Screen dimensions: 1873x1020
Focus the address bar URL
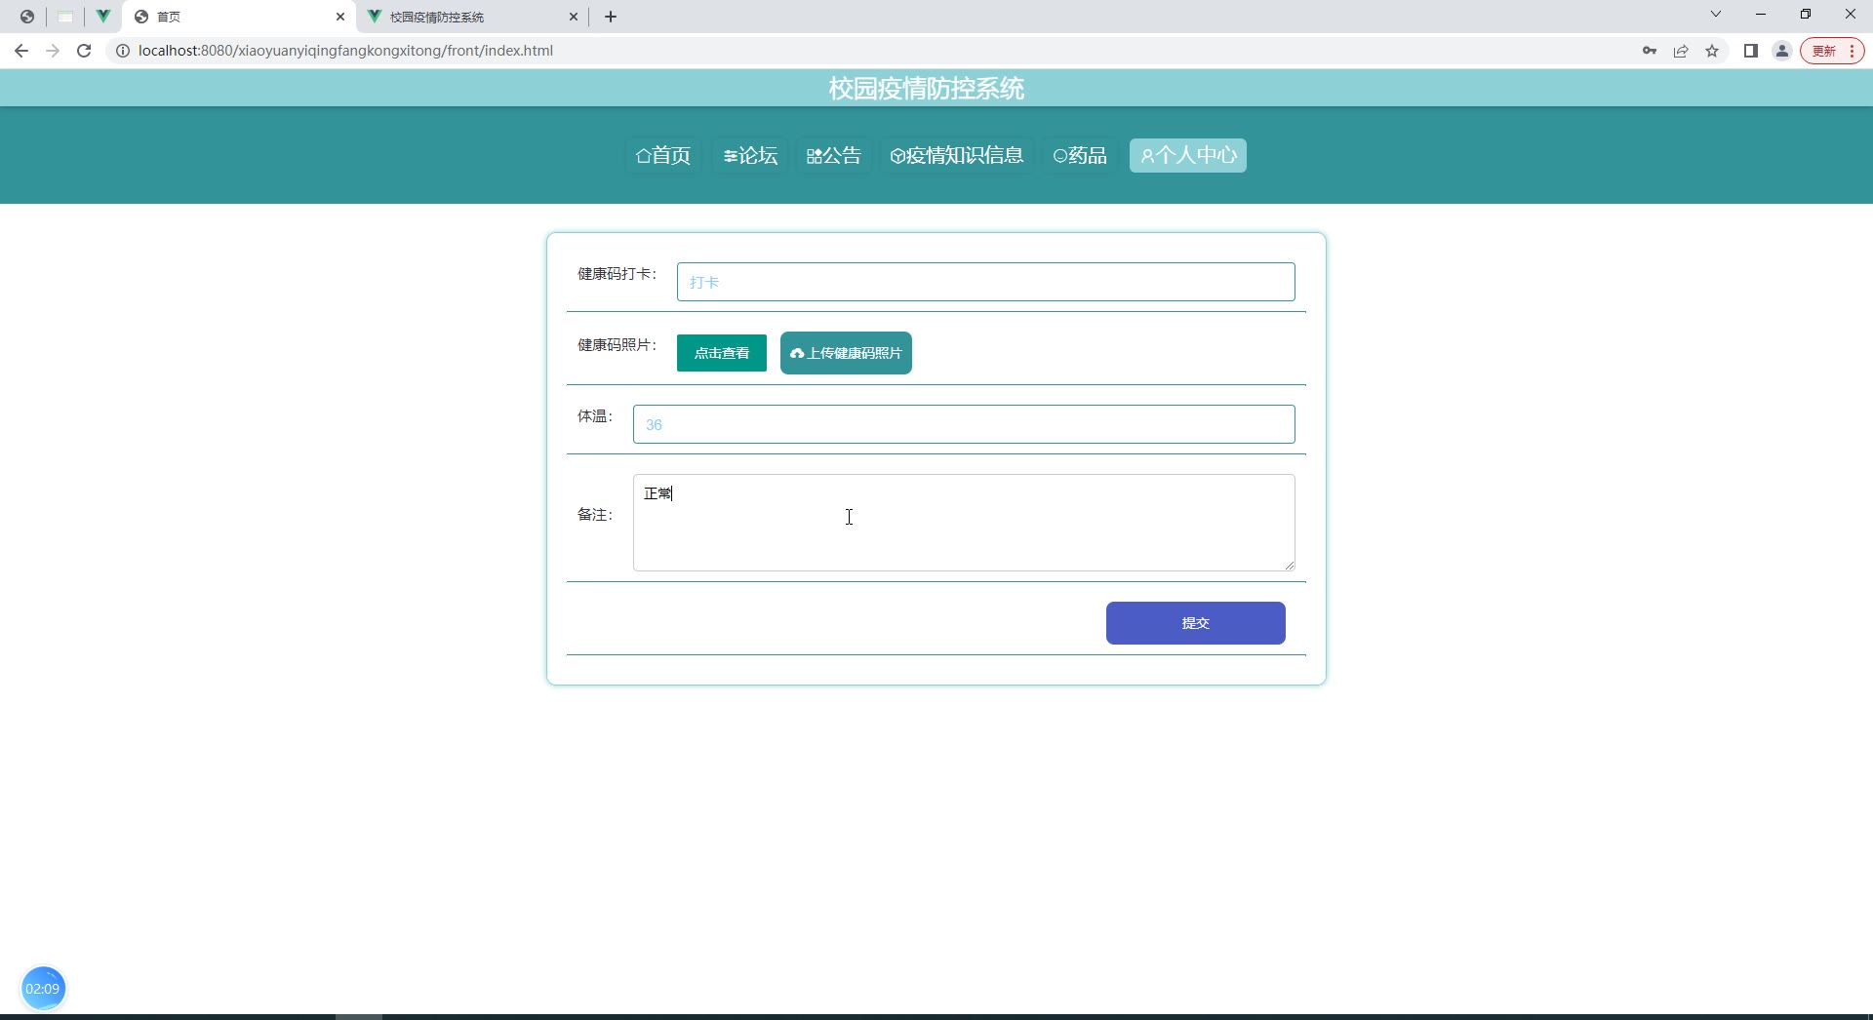click(x=345, y=51)
